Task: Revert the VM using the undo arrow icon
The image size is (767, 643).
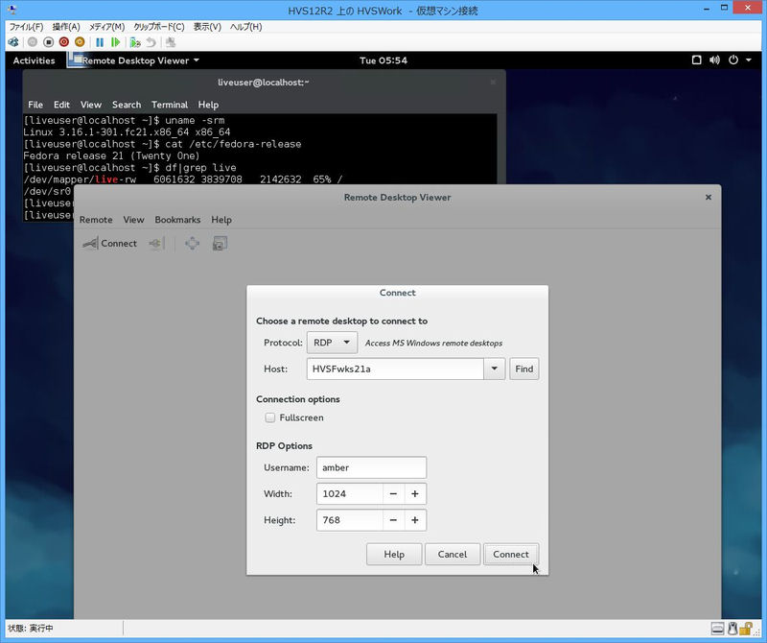Action: point(151,42)
